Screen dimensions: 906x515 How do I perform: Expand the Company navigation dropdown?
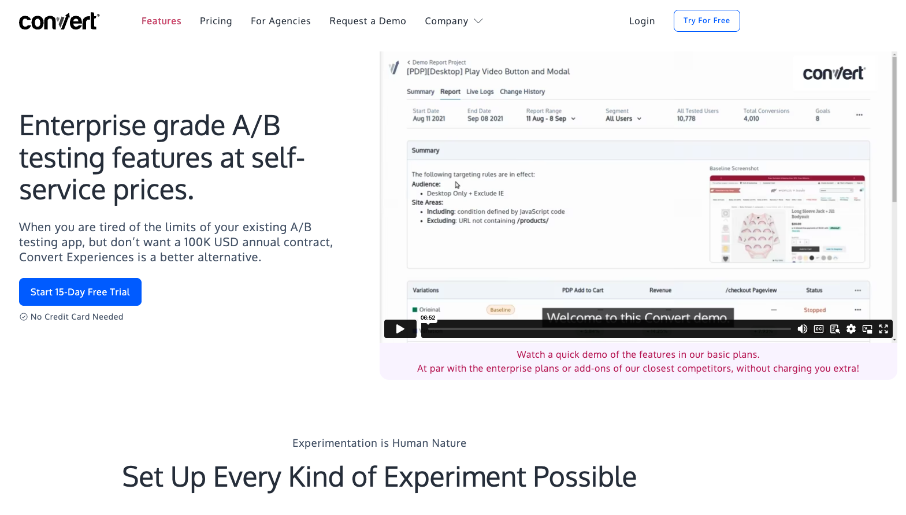coord(454,21)
